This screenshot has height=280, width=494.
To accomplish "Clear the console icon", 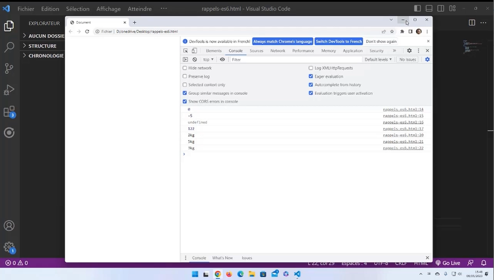I will tap(195, 60).
